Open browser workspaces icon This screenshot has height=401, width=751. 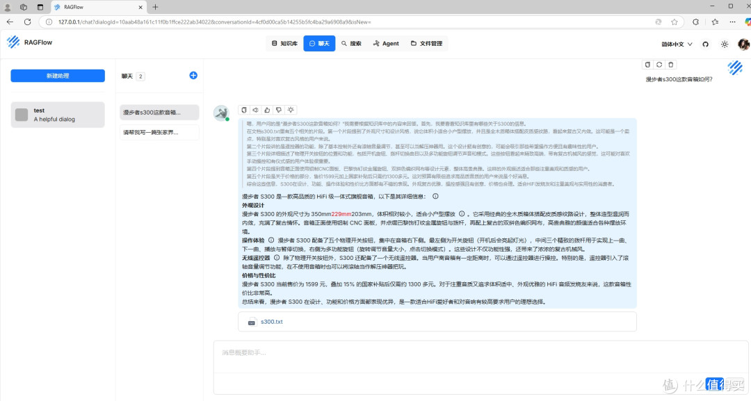point(24,7)
